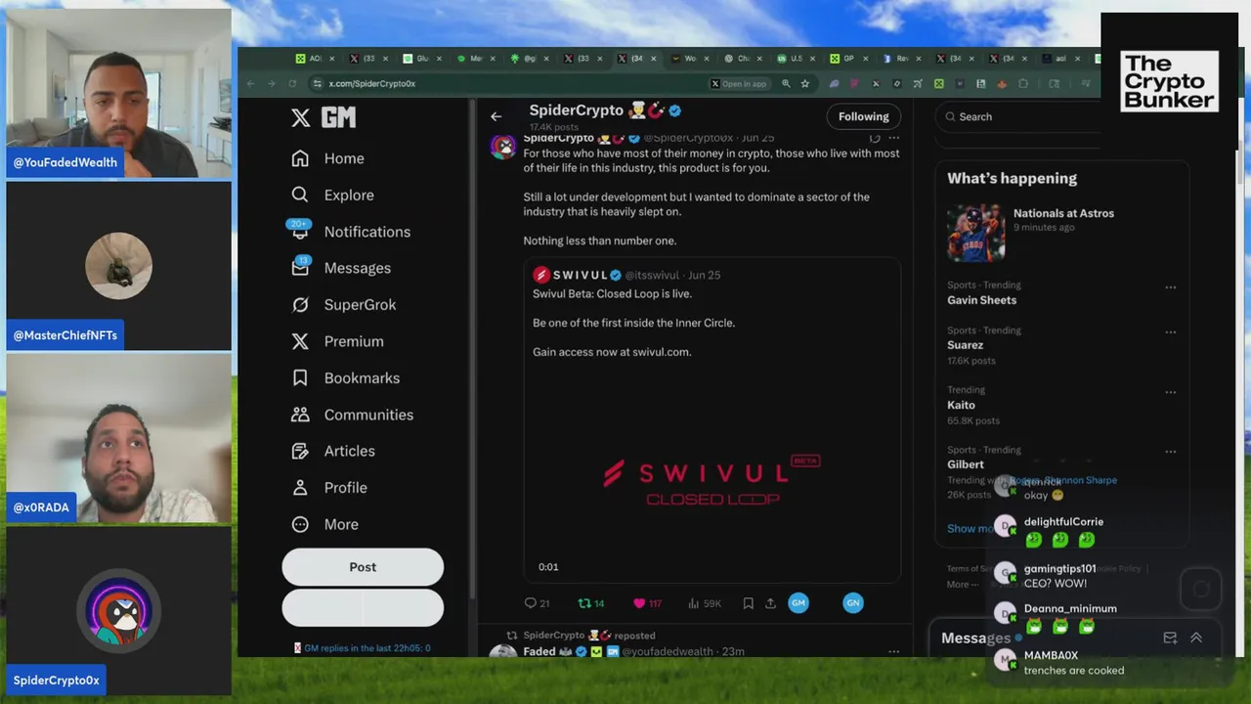
Task: Click the browser zoom magnifier icon
Action: pyautogui.click(x=786, y=84)
